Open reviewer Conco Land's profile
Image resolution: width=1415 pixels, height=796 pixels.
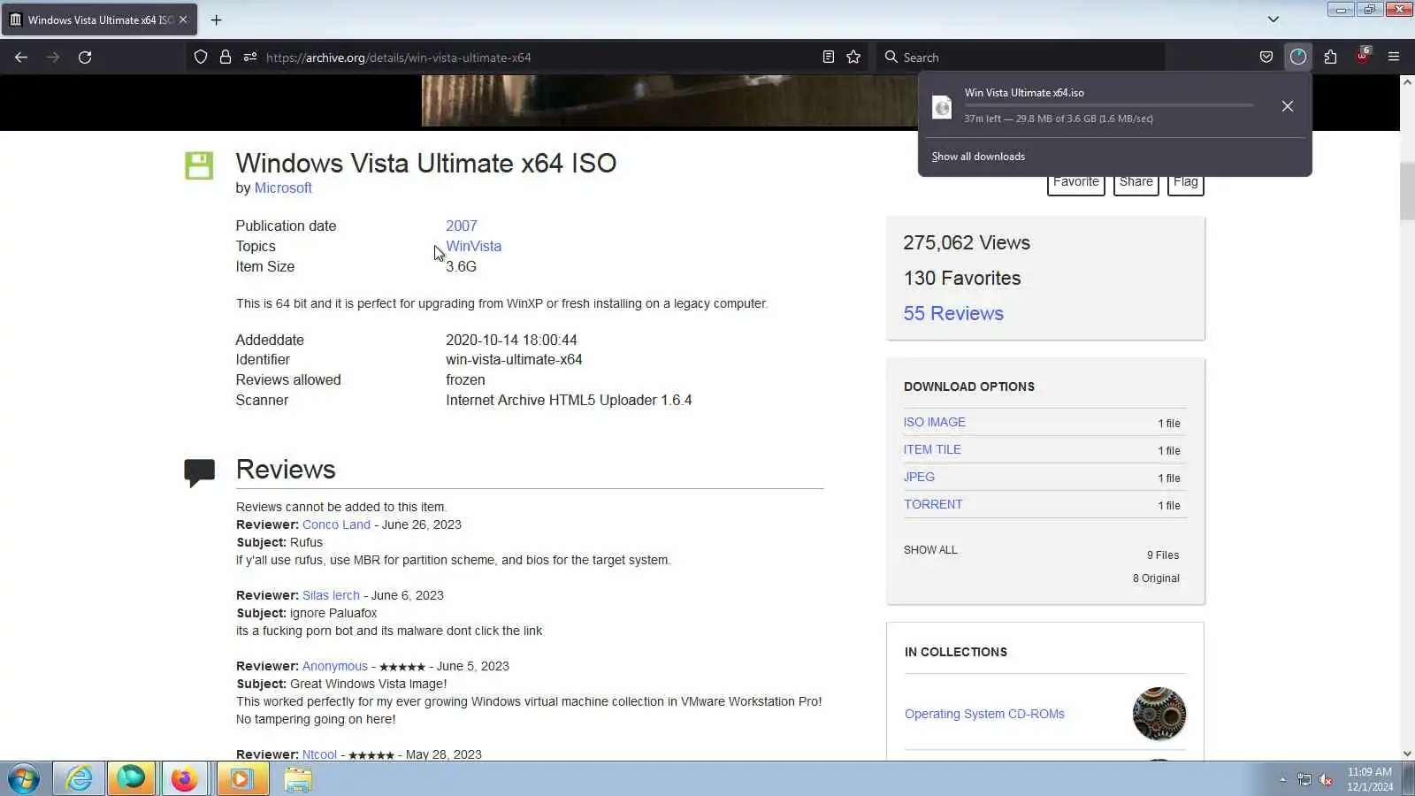336,524
